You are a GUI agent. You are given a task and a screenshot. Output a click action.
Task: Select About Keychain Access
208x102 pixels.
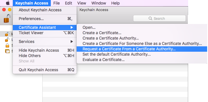45,10
